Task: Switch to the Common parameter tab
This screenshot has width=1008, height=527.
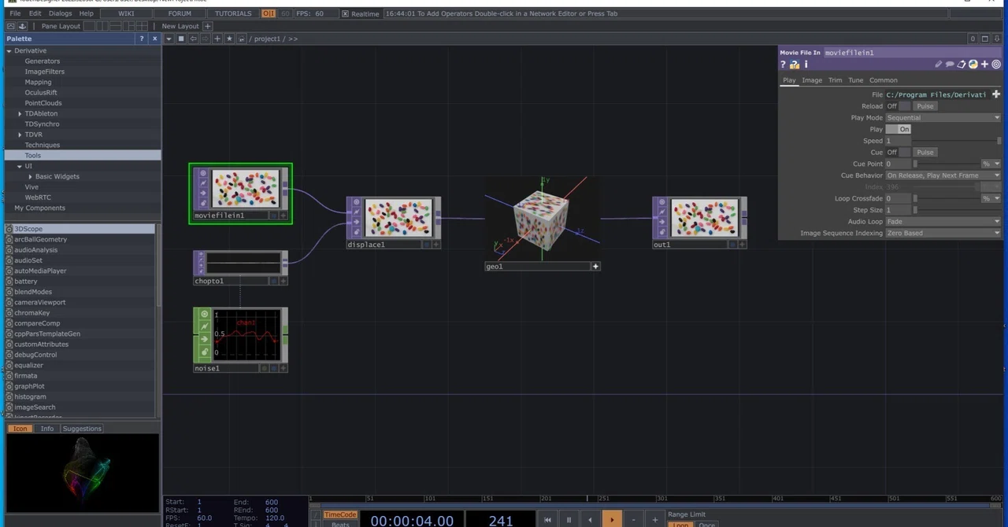Action: [x=884, y=80]
